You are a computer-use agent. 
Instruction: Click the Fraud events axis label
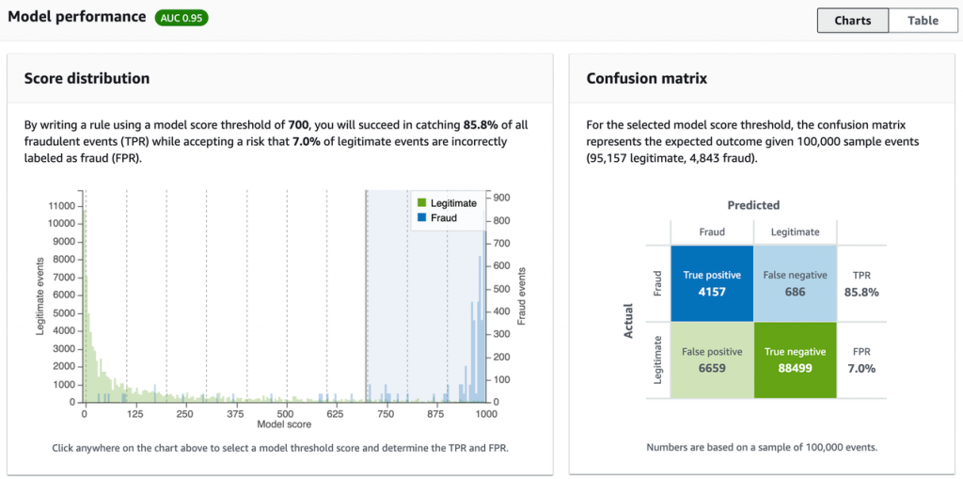[x=521, y=296]
